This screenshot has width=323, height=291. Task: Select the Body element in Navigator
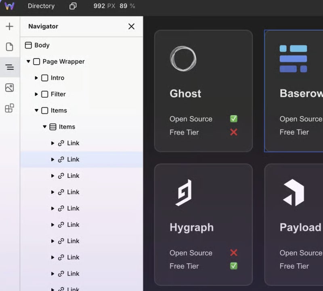pyautogui.click(x=42, y=45)
